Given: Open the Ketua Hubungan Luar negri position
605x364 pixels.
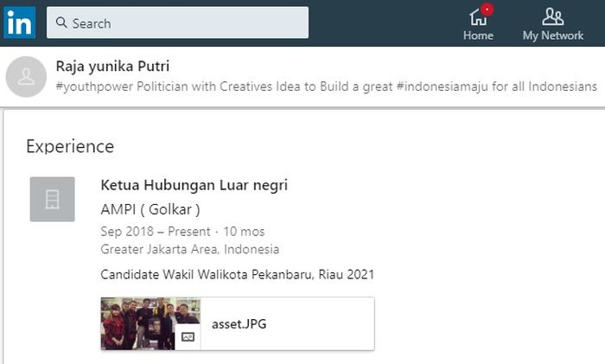Looking at the screenshot, I should point(194,185).
